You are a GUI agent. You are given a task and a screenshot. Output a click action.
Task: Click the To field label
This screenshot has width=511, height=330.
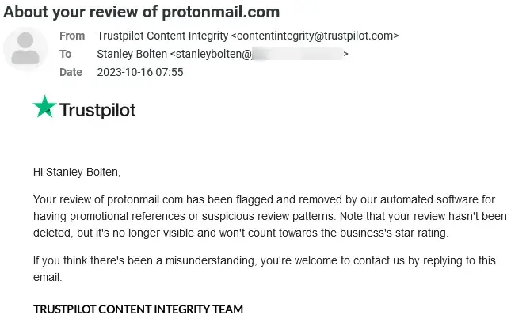click(x=66, y=54)
